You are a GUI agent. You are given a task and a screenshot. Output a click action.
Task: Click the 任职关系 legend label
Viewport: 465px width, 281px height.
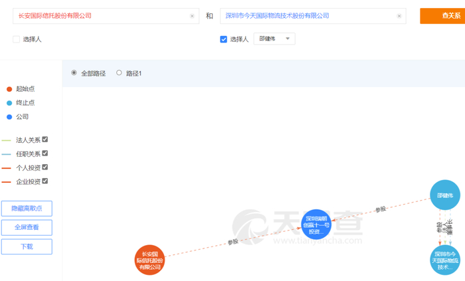tap(28, 154)
